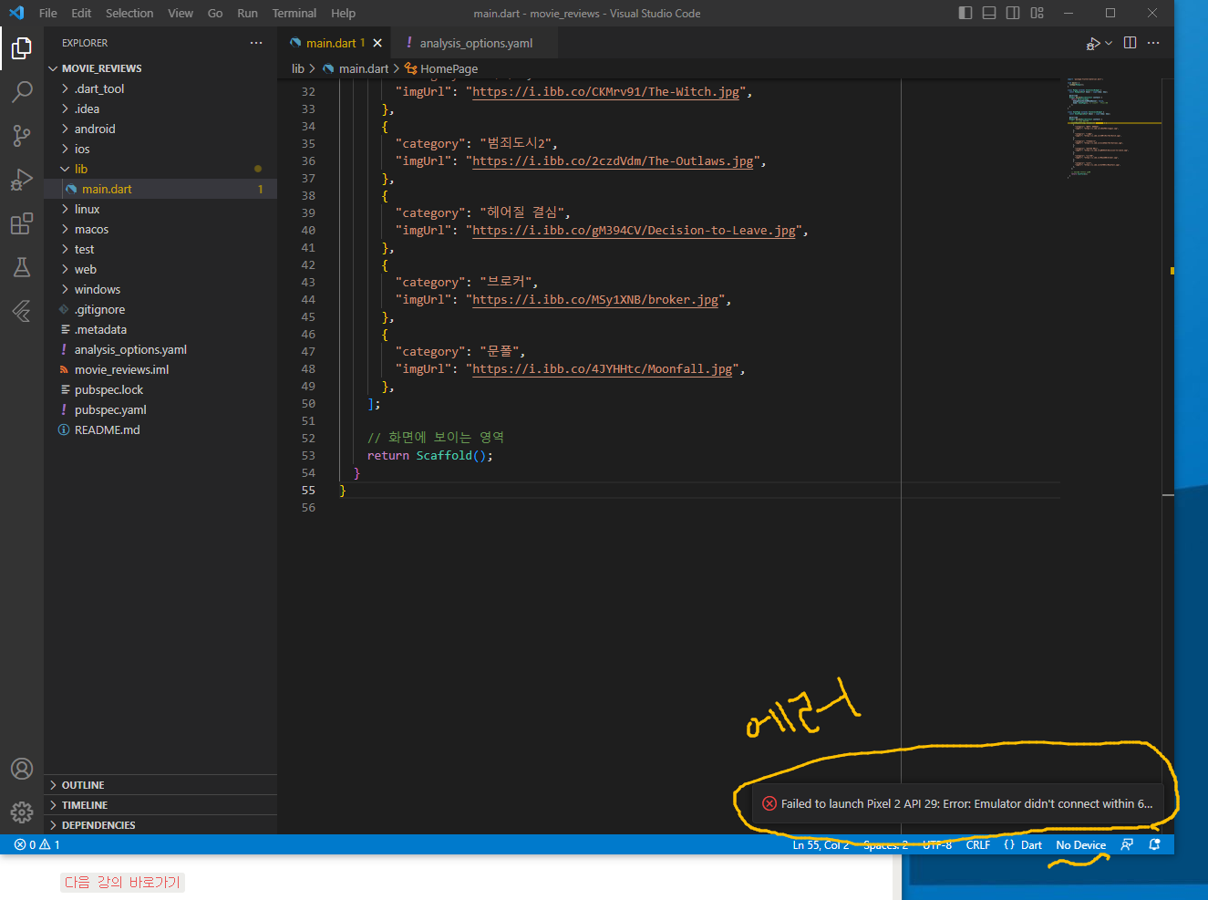Open the Explorer view in activity bar
The height and width of the screenshot is (900, 1208).
[x=22, y=47]
